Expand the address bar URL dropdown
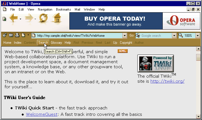This screenshot has width=202, height=120. pos(125,36)
